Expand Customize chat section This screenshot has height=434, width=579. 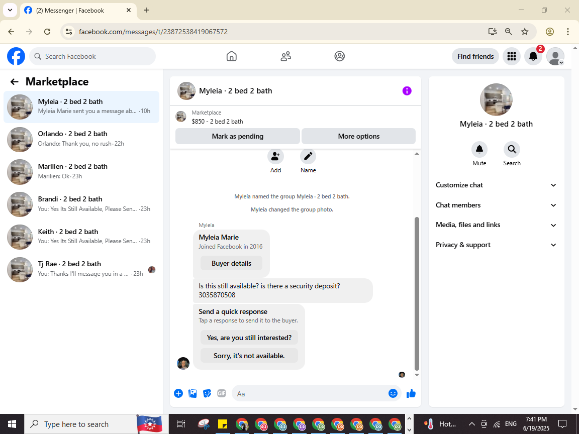496,185
